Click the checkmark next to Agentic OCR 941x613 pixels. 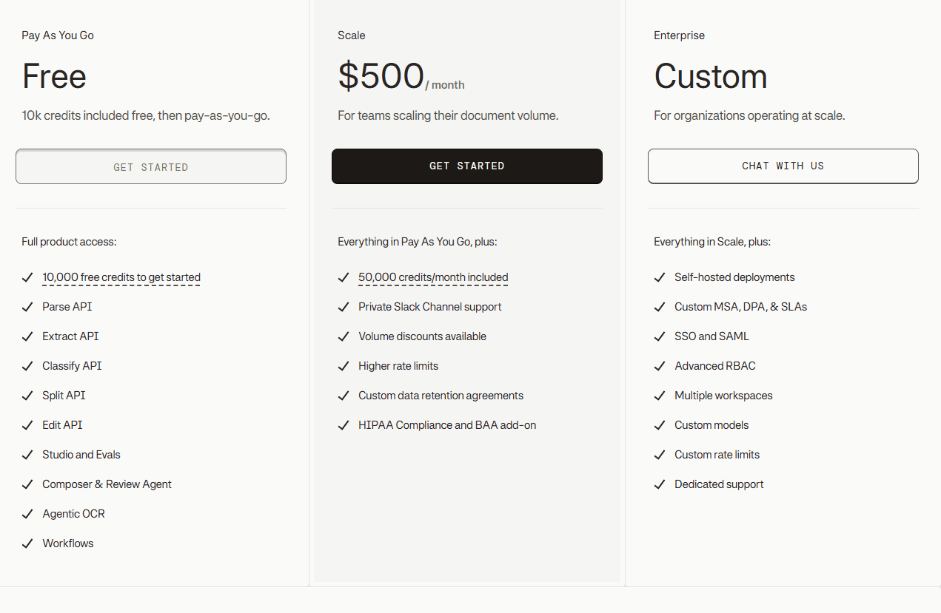(x=27, y=513)
